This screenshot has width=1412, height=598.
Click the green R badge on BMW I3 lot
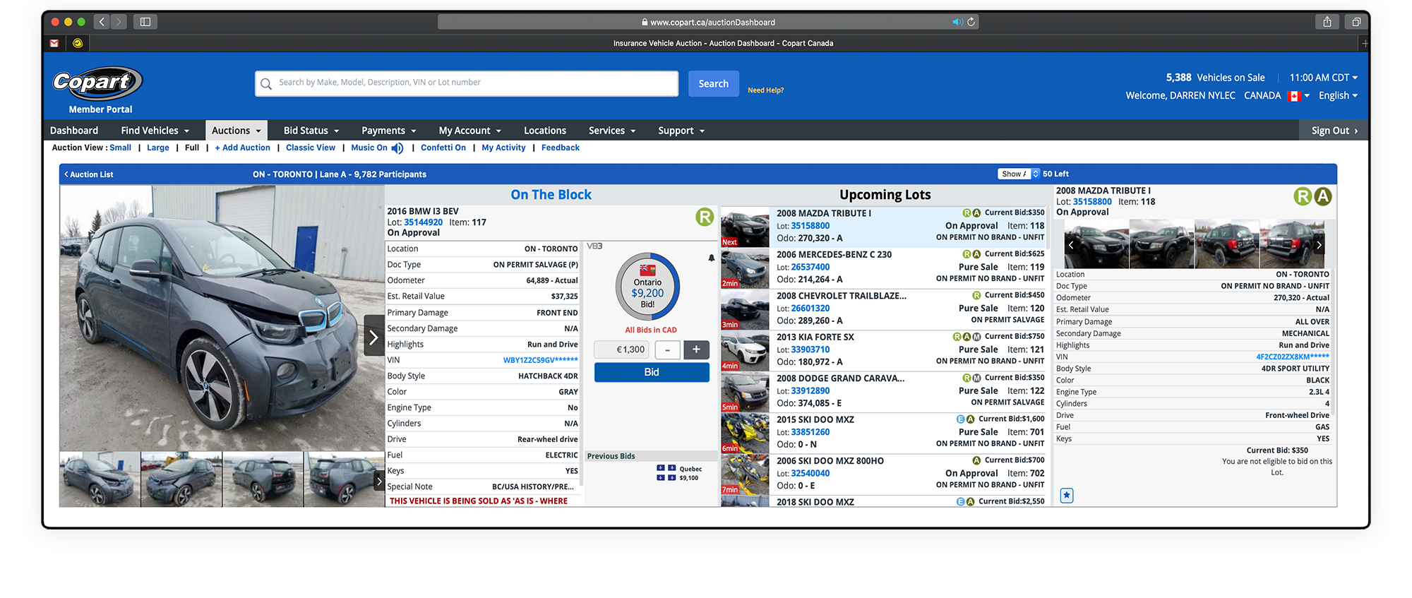pyautogui.click(x=704, y=217)
